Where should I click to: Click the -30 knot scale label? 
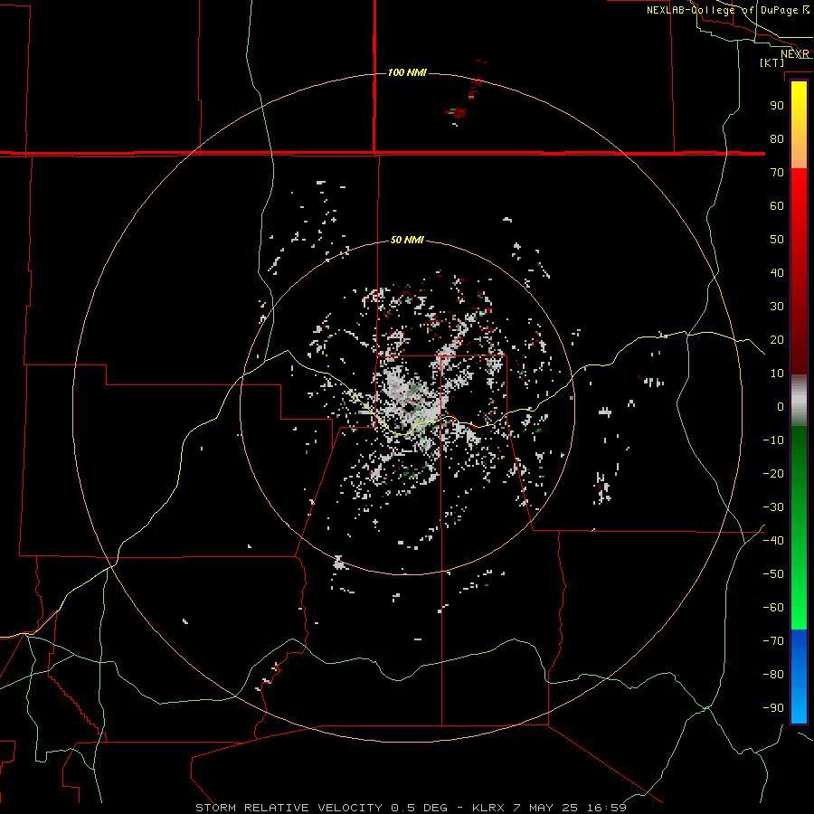coord(773,507)
